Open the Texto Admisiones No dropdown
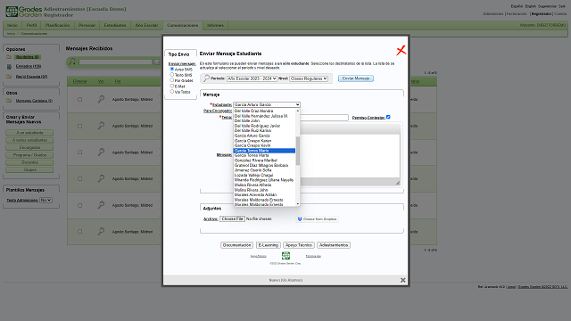571x321 pixels. [46, 200]
